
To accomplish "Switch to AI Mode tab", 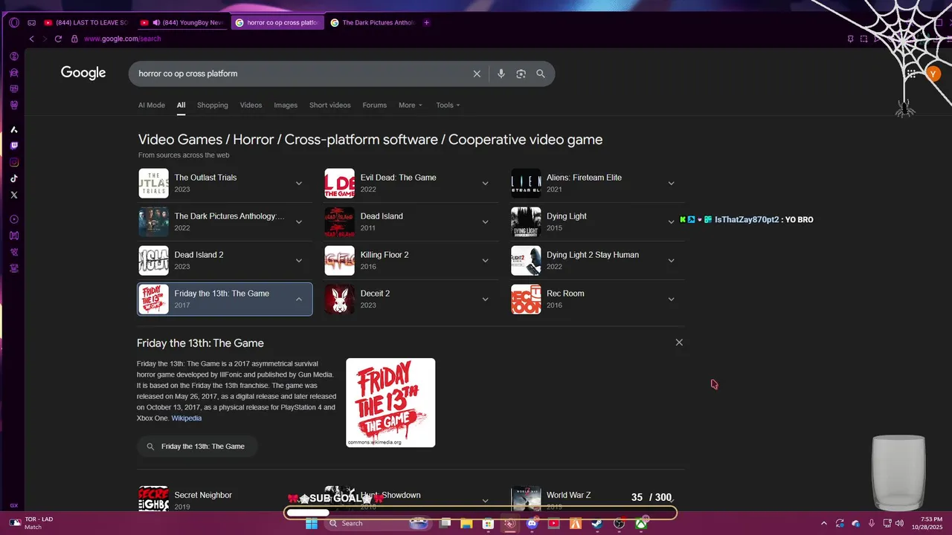I will tap(152, 105).
